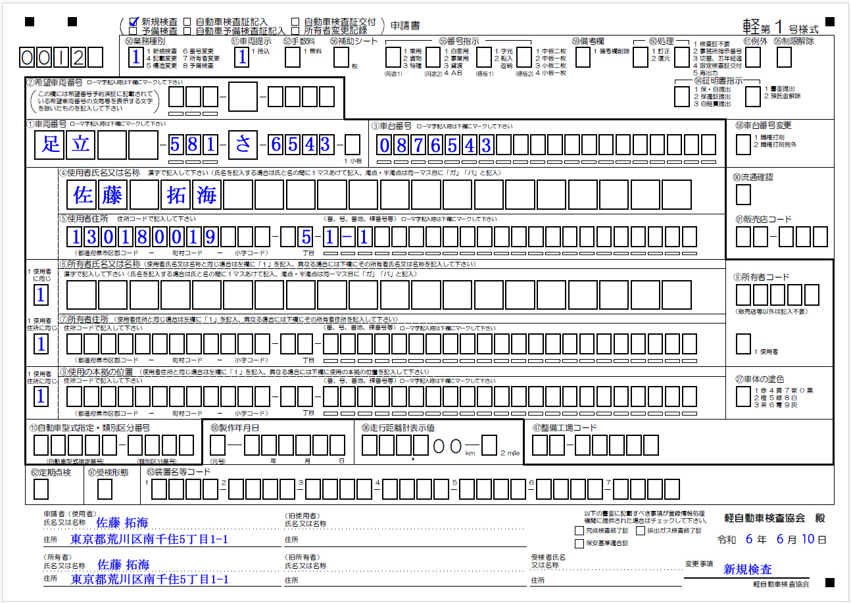Select the 定期点検 box
The width and height of the screenshot is (851, 603).
tap(41, 489)
